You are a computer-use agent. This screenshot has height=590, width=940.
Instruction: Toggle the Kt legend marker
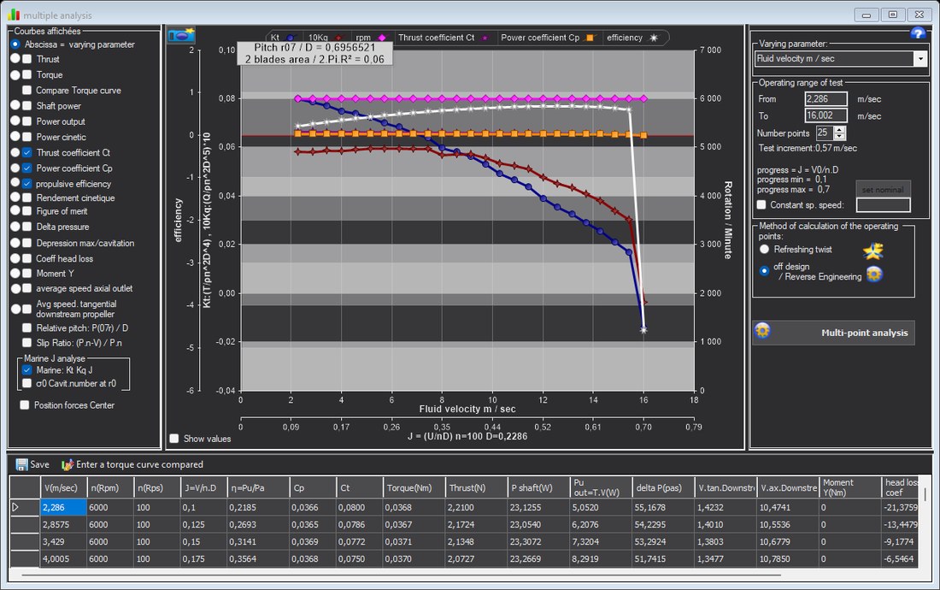pyautogui.click(x=291, y=38)
